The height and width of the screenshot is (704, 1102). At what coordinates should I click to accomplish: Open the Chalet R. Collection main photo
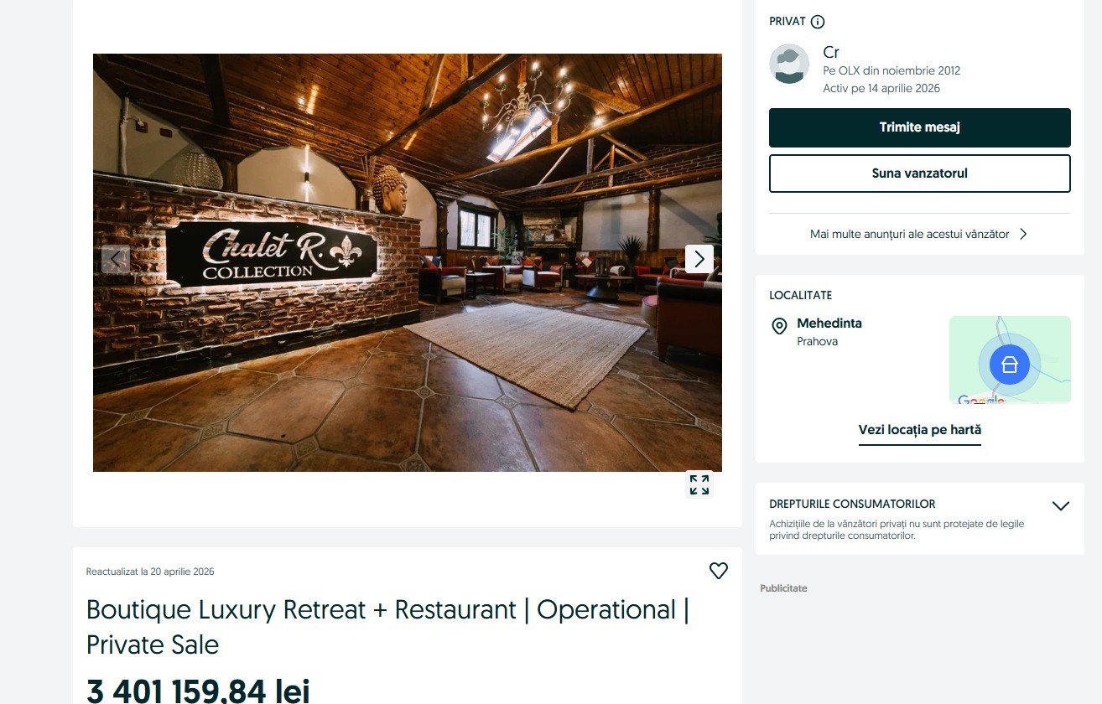(408, 262)
